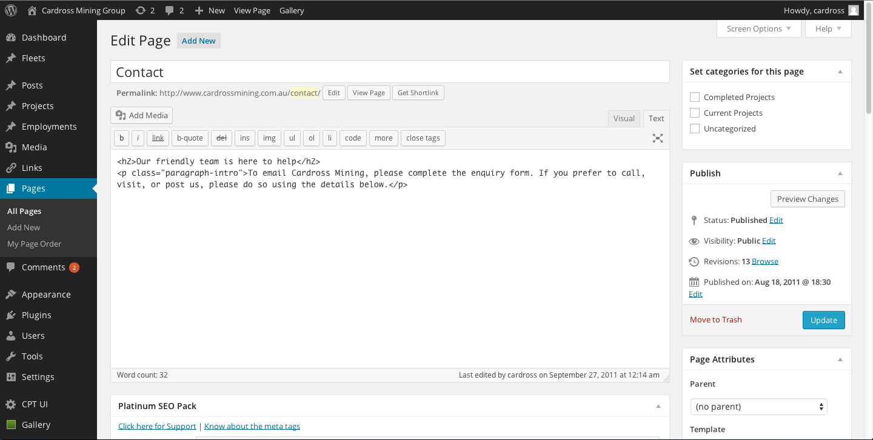Click the Add Media button
The width and height of the screenshot is (873, 440).
tap(141, 115)
